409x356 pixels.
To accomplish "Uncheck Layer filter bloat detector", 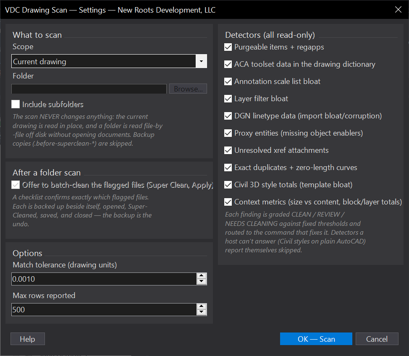I will 228,99.
